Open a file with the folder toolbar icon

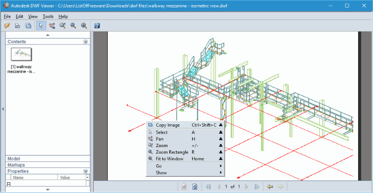[7, 26]
